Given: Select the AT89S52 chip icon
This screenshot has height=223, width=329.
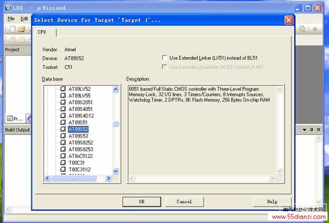Looking at the screenshot, I should pyautogui.click(x=63, y=129).
